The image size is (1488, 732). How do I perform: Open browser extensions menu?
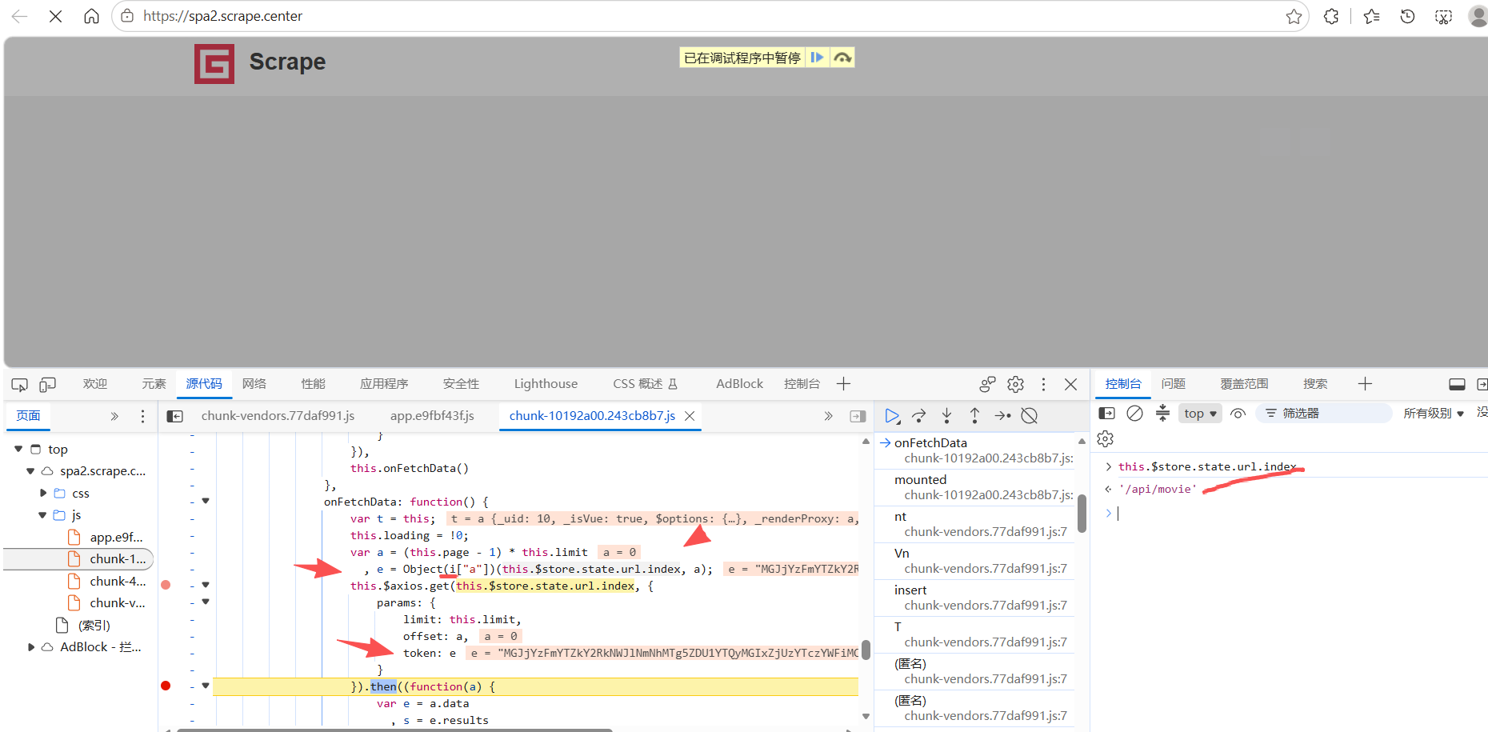pyautogui.click(x=1331, y=16)
